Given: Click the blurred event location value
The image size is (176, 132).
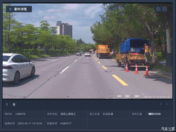Looking at the screenshot, I should pos(154,114).
